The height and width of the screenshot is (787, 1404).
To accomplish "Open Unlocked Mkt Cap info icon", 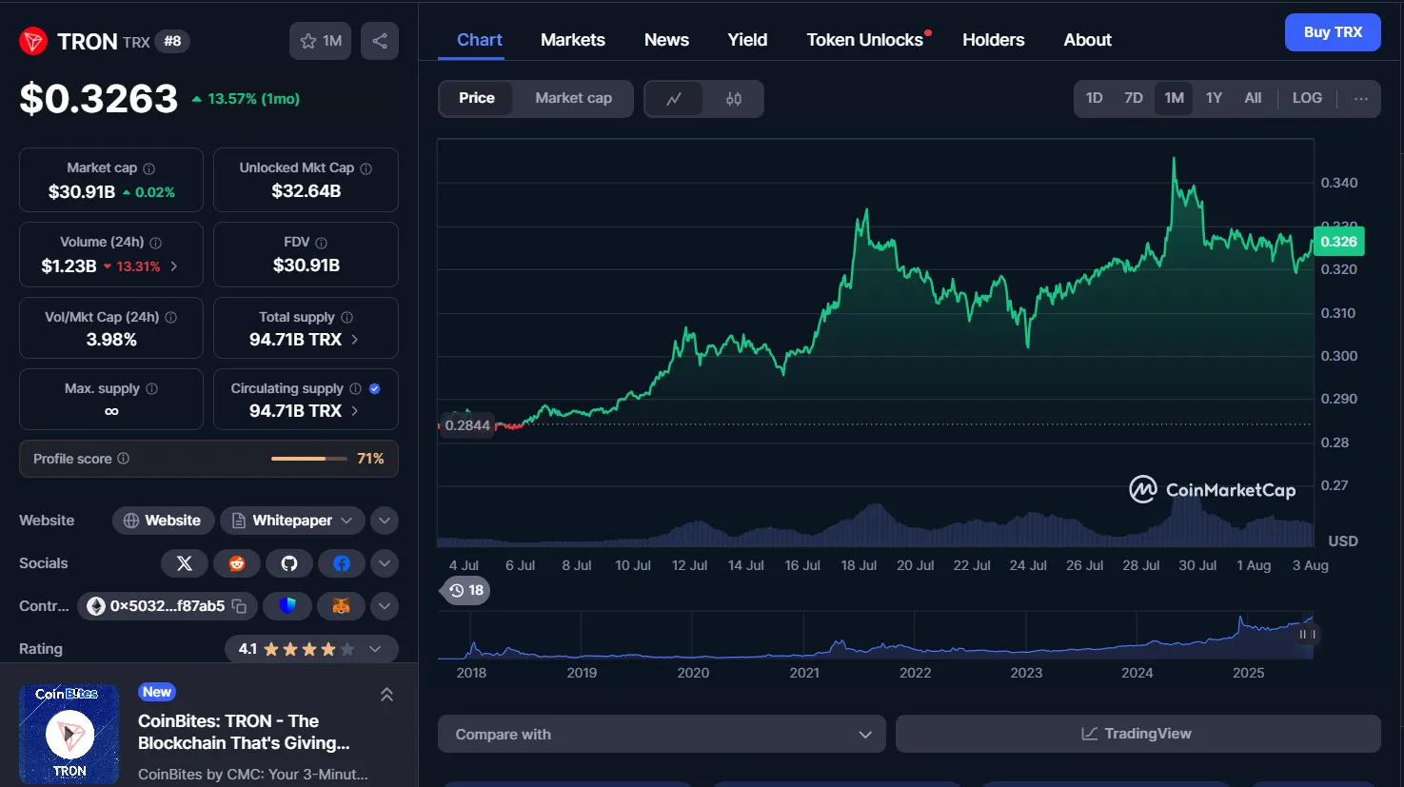I will tap(366, 168).
